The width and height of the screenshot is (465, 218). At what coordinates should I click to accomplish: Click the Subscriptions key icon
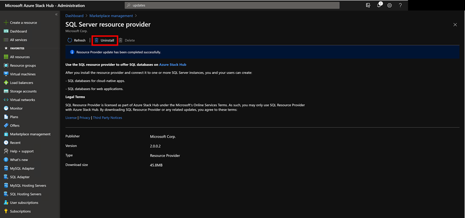(6, 211)
